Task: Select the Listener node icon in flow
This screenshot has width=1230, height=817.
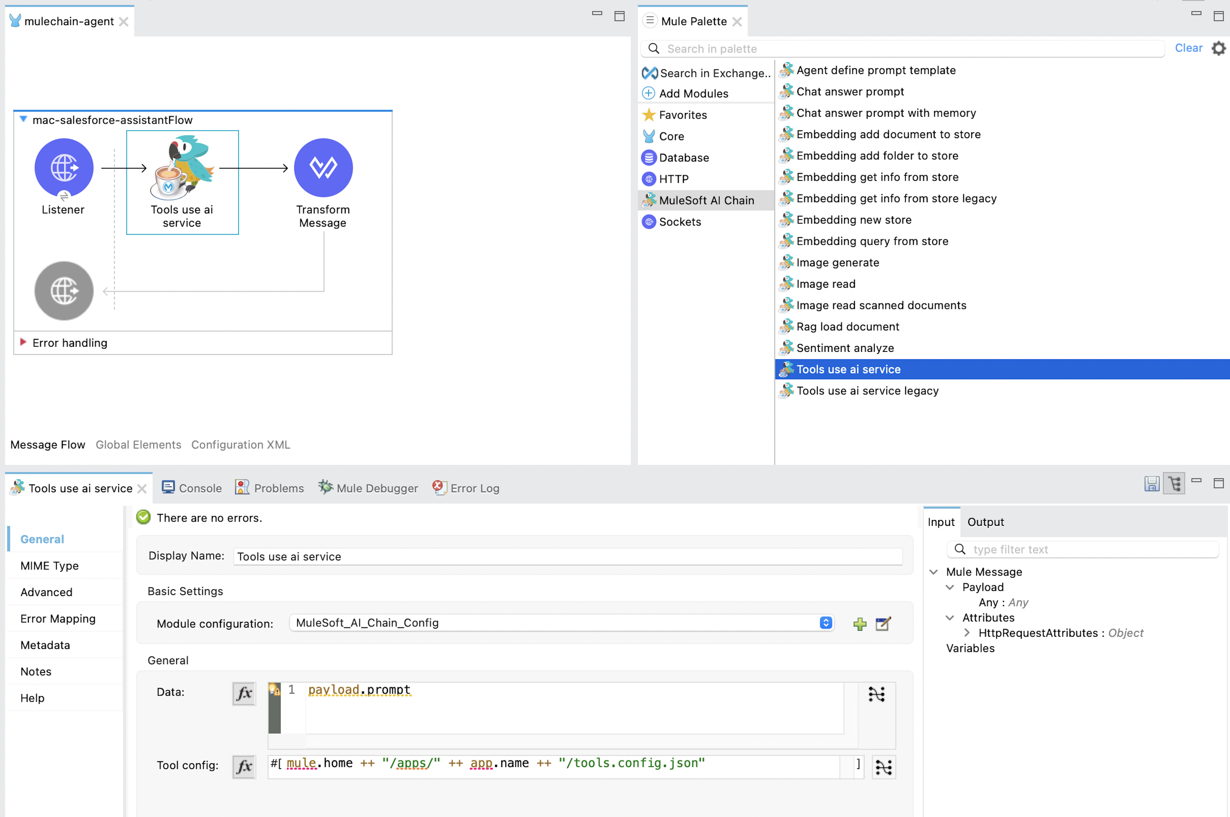Action: pos(64,169)
